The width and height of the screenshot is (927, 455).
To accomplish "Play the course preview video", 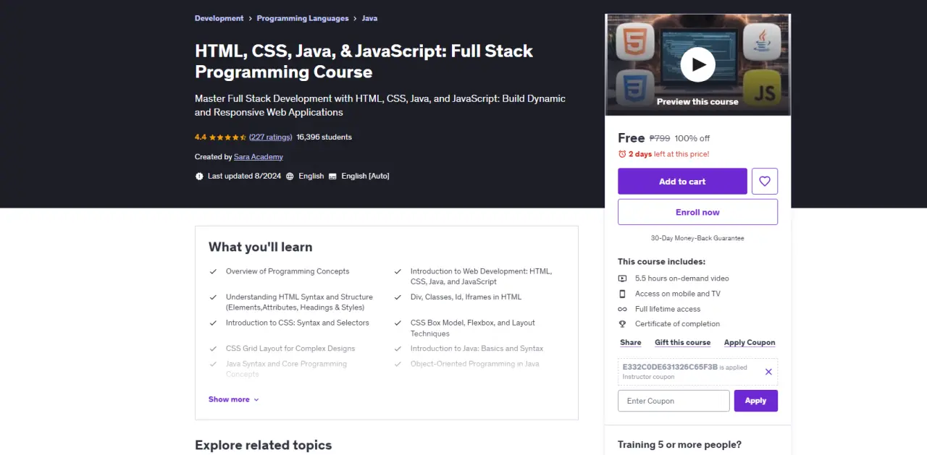I will coord(697,65).
